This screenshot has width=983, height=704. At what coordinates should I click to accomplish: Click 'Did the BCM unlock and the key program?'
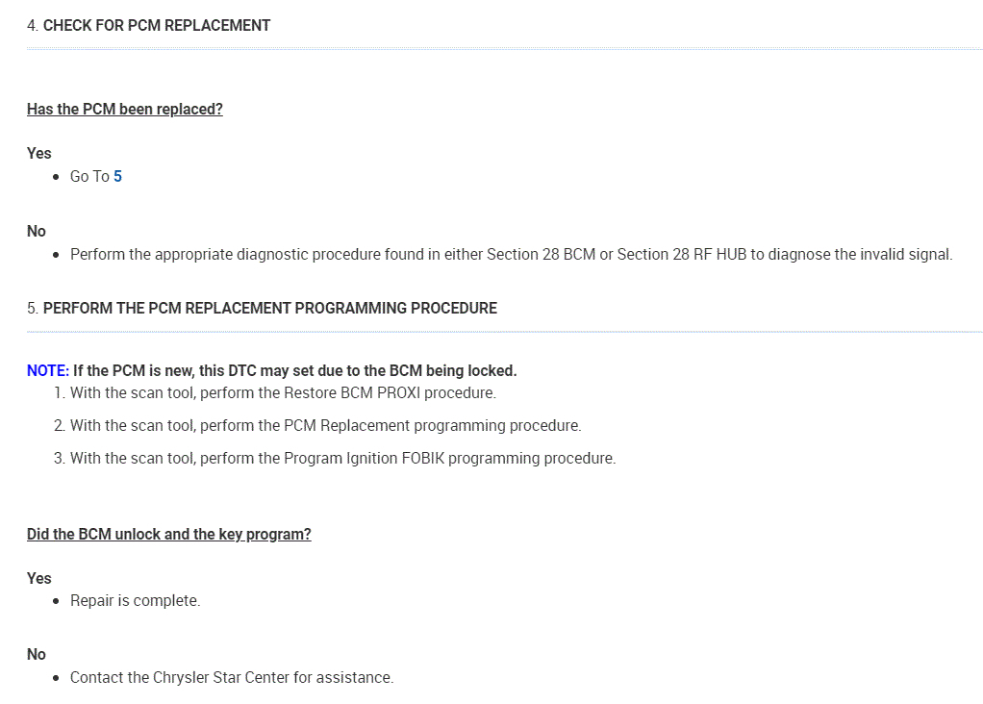click(168, 535)
